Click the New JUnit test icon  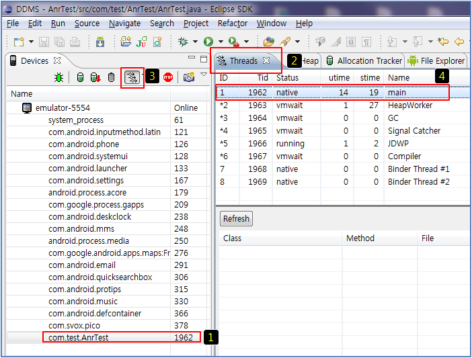(141, 42)
